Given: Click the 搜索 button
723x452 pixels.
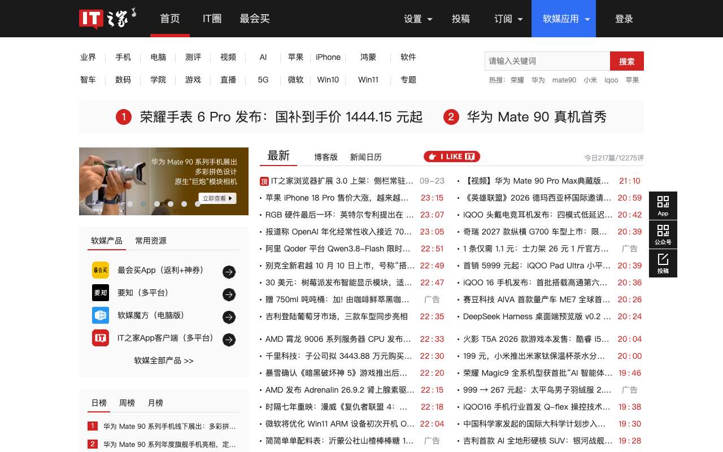Looking at the screenshot, I should tap(627, 61).
